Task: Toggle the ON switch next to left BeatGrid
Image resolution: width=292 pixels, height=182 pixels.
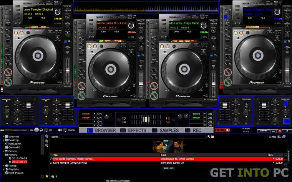Action: (100, 114)
